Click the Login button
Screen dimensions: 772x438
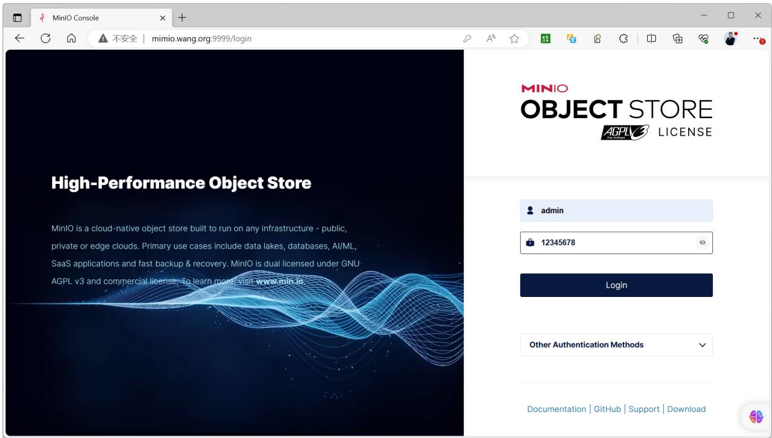point(616,285)
